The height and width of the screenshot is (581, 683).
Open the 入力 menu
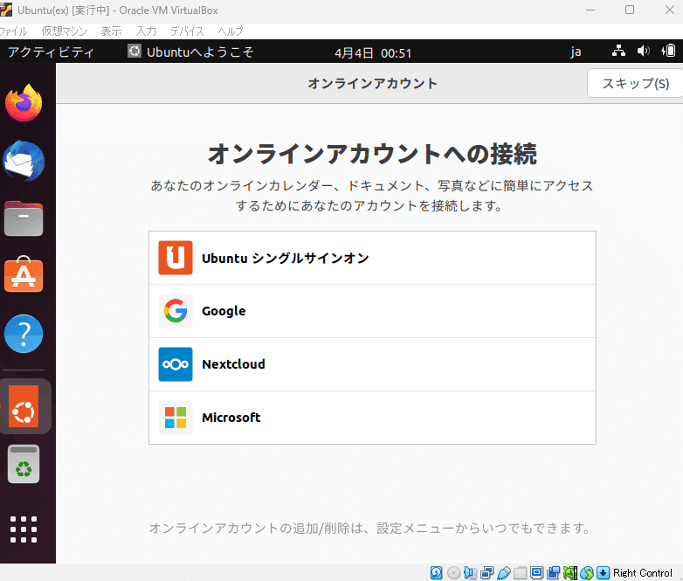click(146, 31)
